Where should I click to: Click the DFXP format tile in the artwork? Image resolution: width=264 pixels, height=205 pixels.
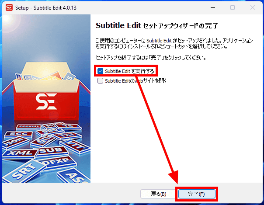[57, 162]
